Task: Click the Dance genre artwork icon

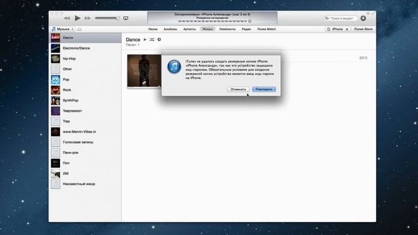Action: [x=56, y=38]
